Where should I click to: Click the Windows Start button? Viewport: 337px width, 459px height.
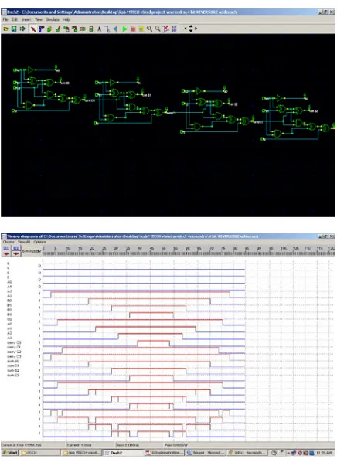pyautogui.click(x=10, y=453)
